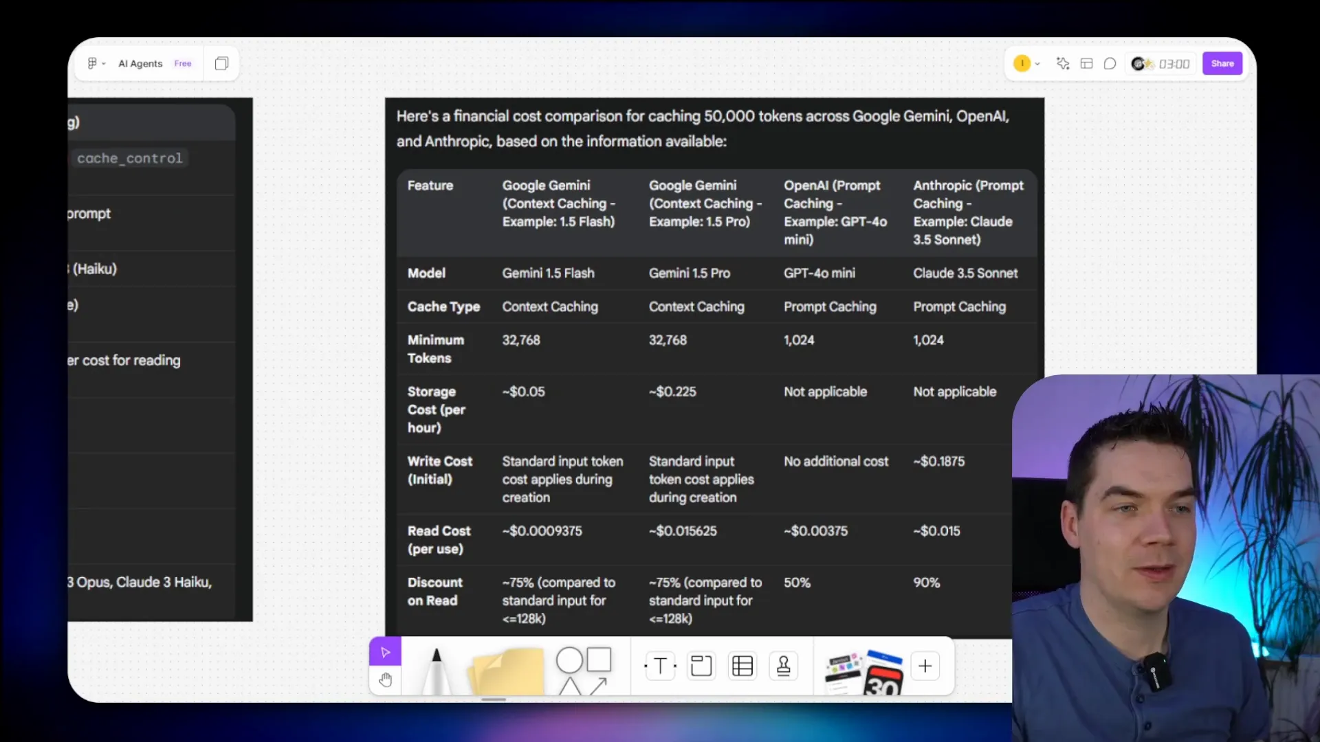Click the purple Share button
This screenshot has height=742, width=1320.
click(1222, 63)
